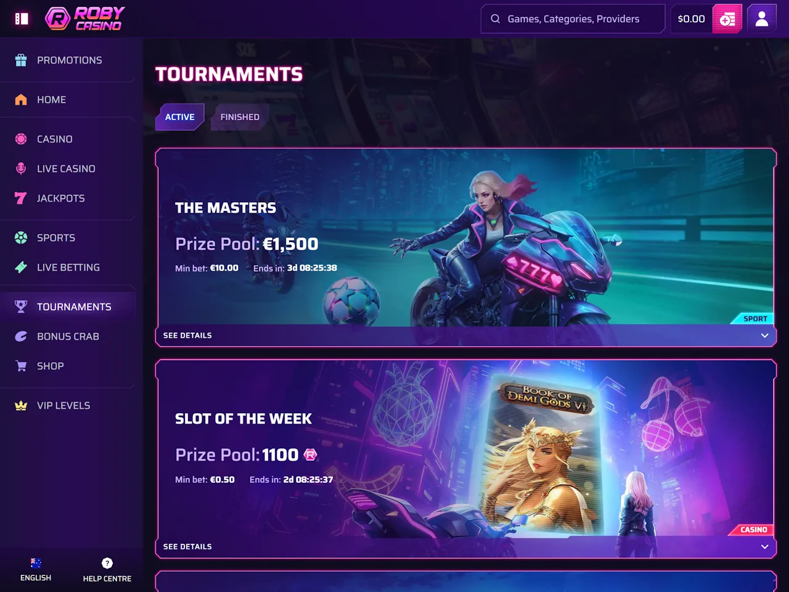Open Promotions gift icon in sidebar
Screen dimensions: 789x592
[x=21, y=60]
